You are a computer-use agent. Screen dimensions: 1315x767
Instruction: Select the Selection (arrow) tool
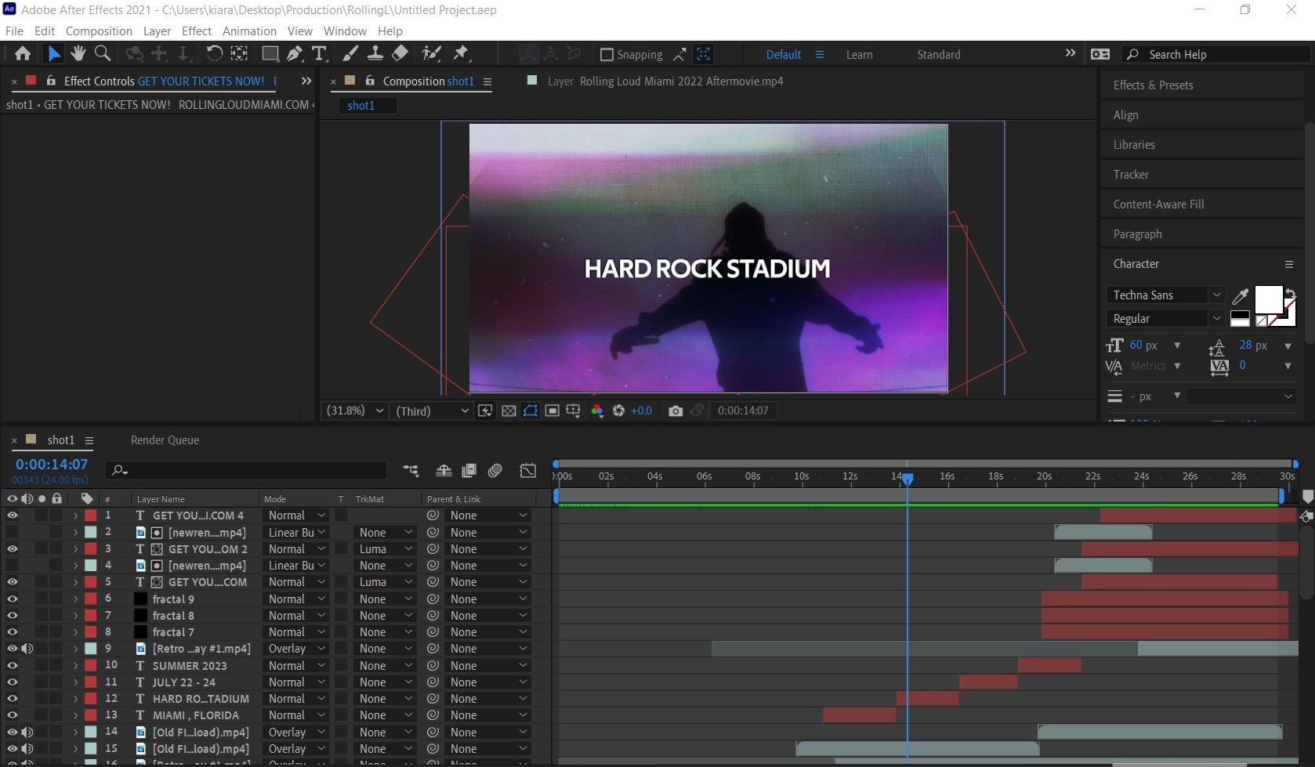click(53, 53)
